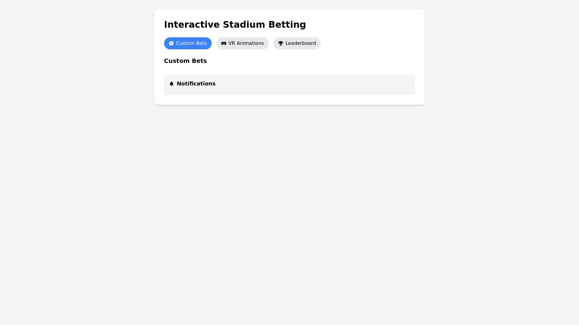The image size is (579, 325).
Task: Click the 'Leaderboard' label text in the pill button
Action: [301, 43]
